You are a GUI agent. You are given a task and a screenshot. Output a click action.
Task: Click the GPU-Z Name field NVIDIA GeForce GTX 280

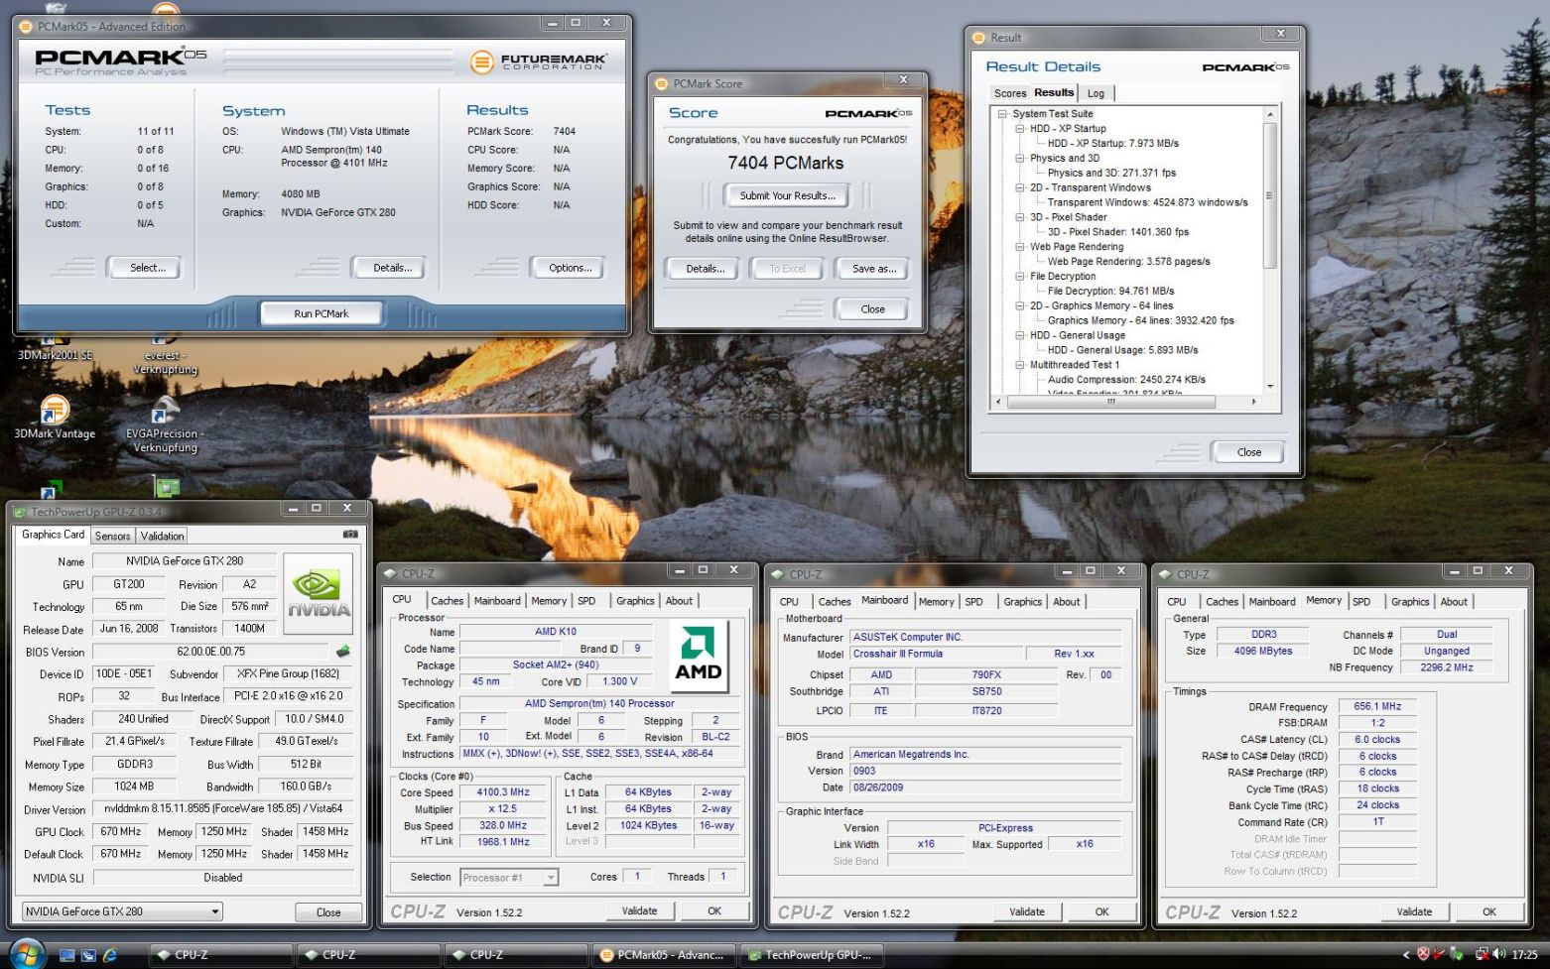(185, 561)
